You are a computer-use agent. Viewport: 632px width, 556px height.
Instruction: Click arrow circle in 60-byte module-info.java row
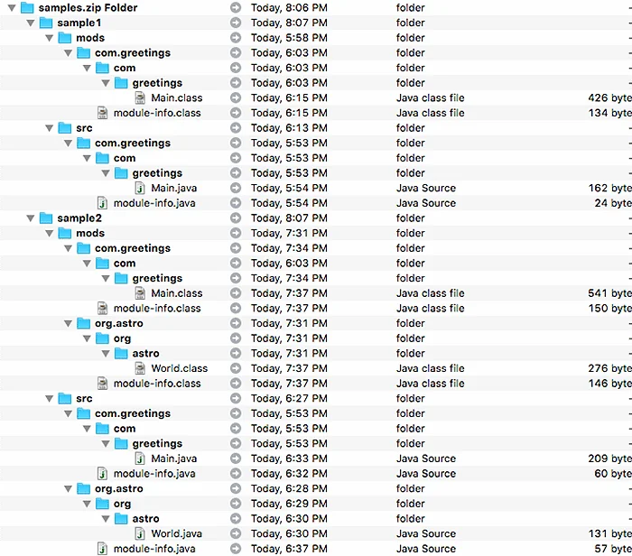pyautogui.click(x=236, y=473)
